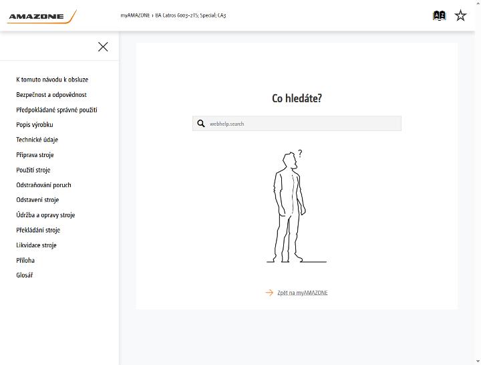Viewport: 481px width, 365px height.
Task: Close the sidebar with the X icon
Action: tap(103, 47)
